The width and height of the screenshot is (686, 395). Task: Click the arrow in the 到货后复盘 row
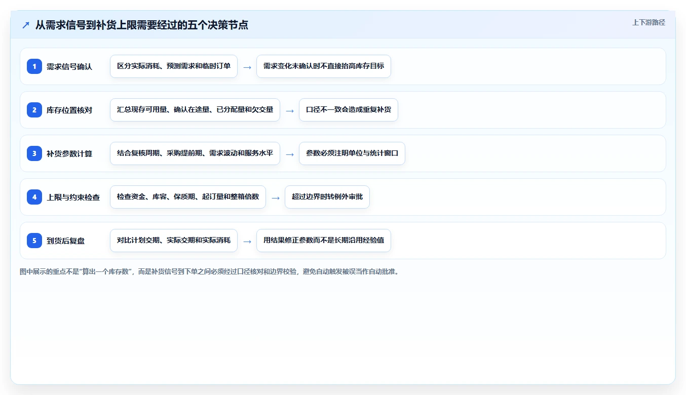tap(247, 241)
